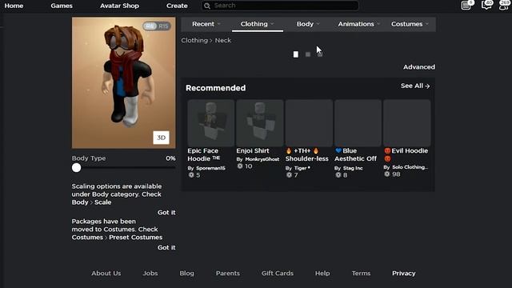
Task: Go to the Home page
Action: [x=14, y=6]
